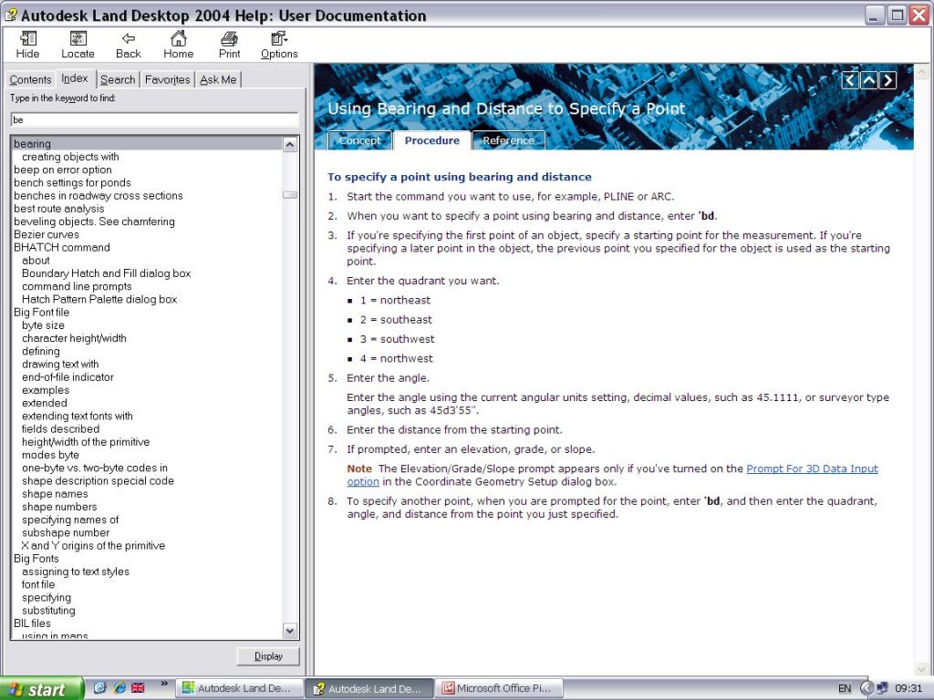This screenshot has width=934, height=700.
Task: Select 'BIL files' index entry
Action: pos(32,623)
